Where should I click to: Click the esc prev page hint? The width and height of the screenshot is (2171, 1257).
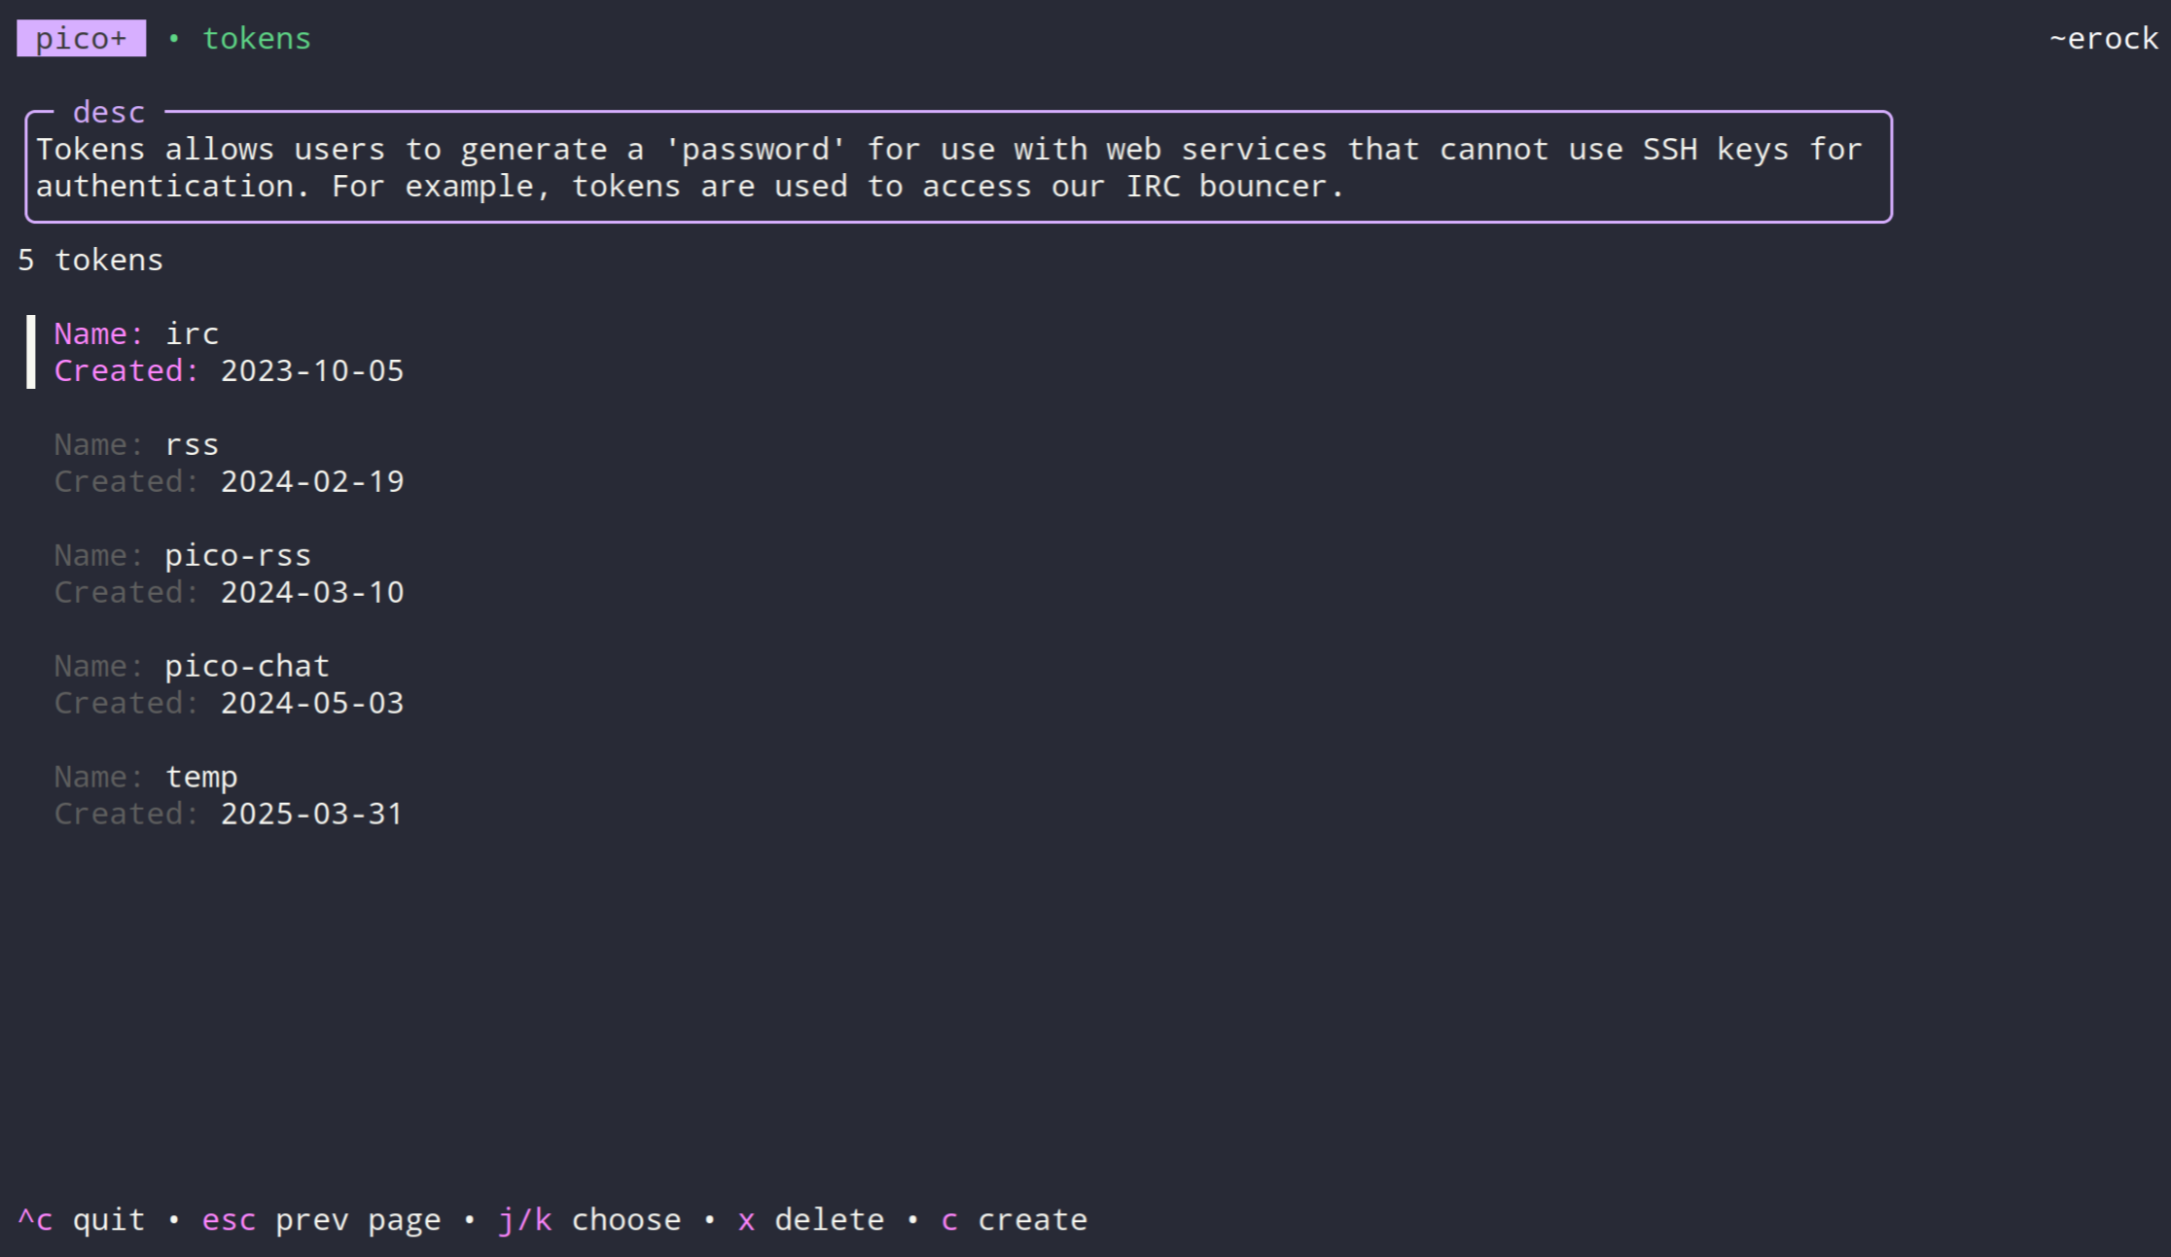pyautogui.click(x=321, y=1220)
